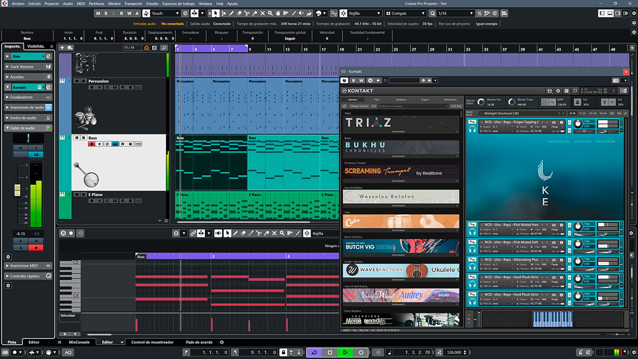
Task: Toggle Mute on the Bass track
Action: tap(77, 138)
